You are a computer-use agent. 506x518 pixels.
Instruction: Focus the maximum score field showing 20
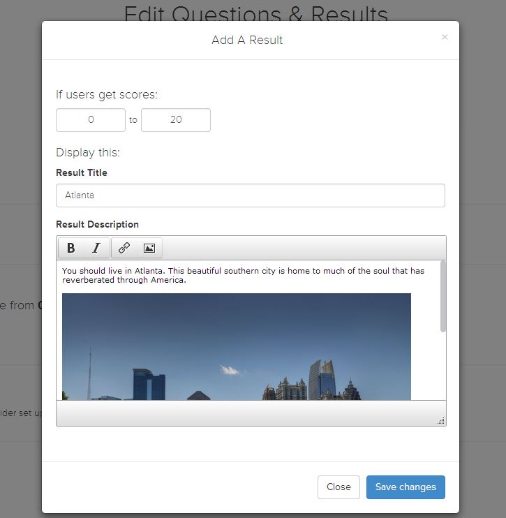[176, 120]
